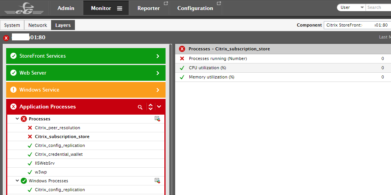Viewport: 391px width, 195px height.
Task: Select Citrix_peer_resolution descriptor
Action: [57, 128]
